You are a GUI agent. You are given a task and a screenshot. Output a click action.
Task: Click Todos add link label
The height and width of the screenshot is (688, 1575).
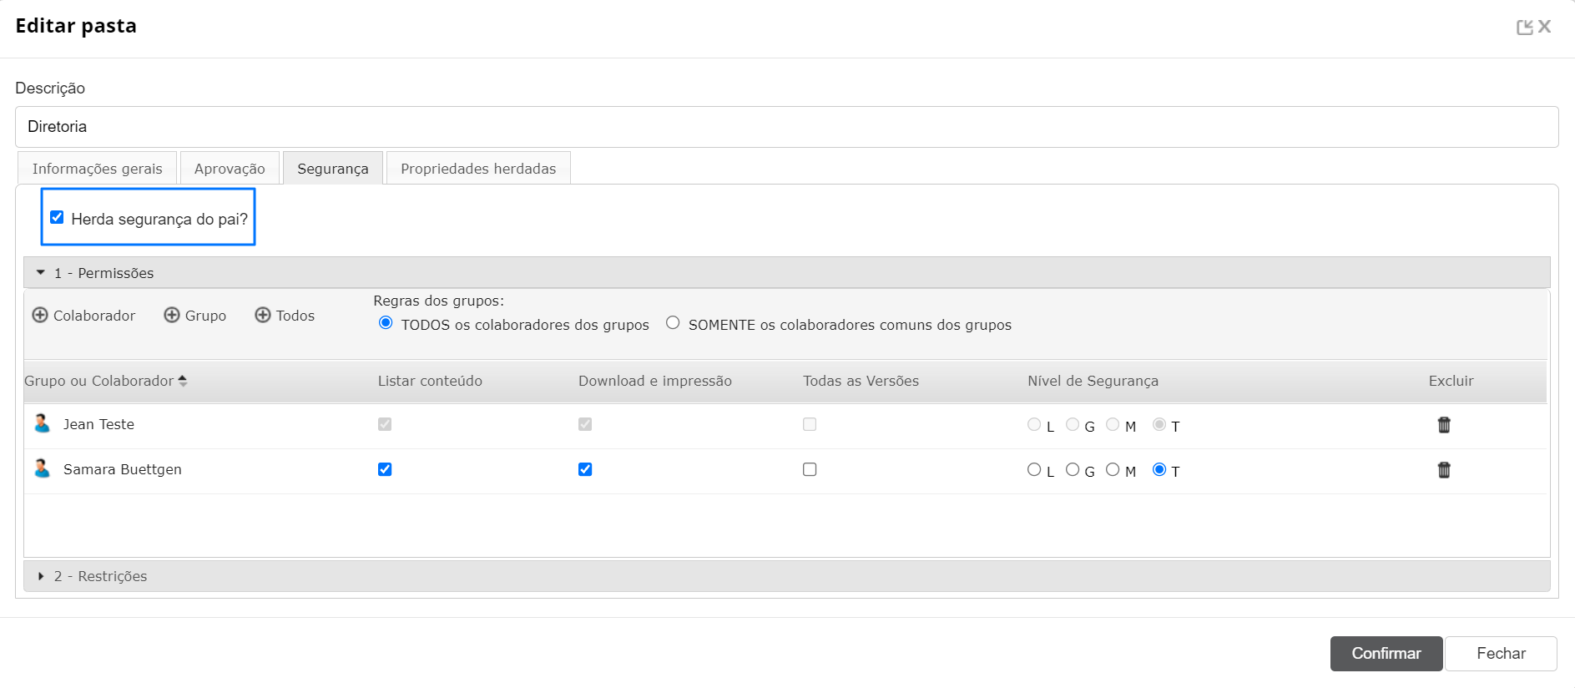295,316
